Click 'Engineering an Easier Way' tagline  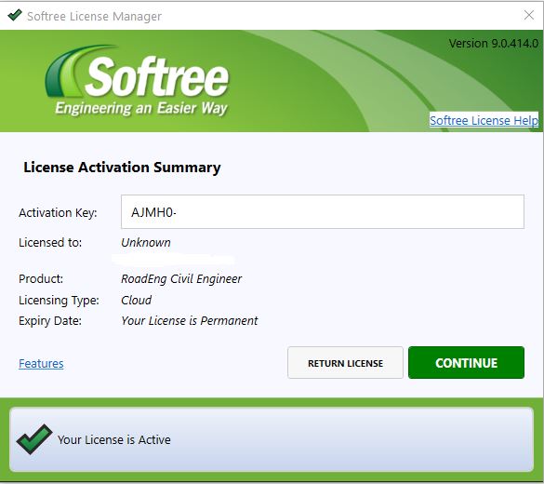pos(141,108)
